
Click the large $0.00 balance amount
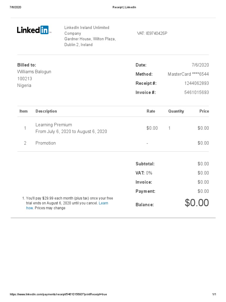pos(197,203)
